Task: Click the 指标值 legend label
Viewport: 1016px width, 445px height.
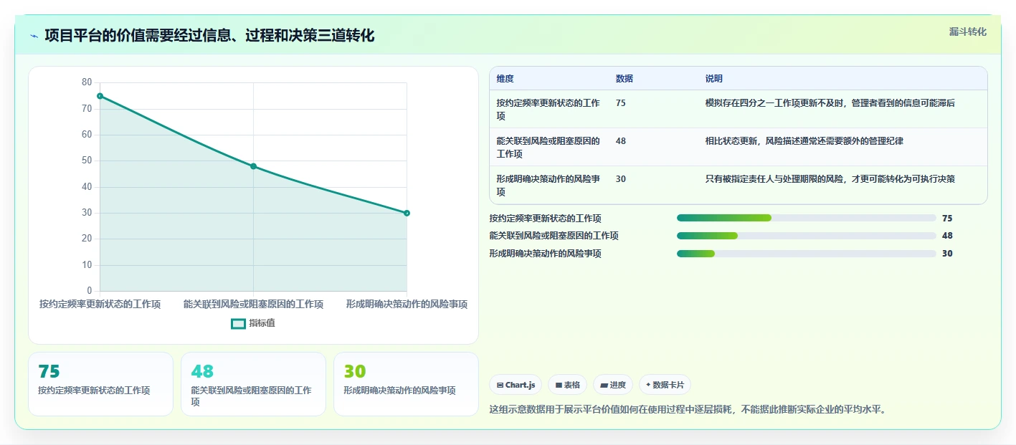Action: pos(262,323)
